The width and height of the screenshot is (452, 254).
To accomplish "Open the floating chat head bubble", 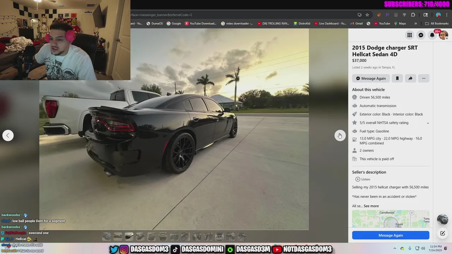I will pyautogui.click(x=442, y=219).
